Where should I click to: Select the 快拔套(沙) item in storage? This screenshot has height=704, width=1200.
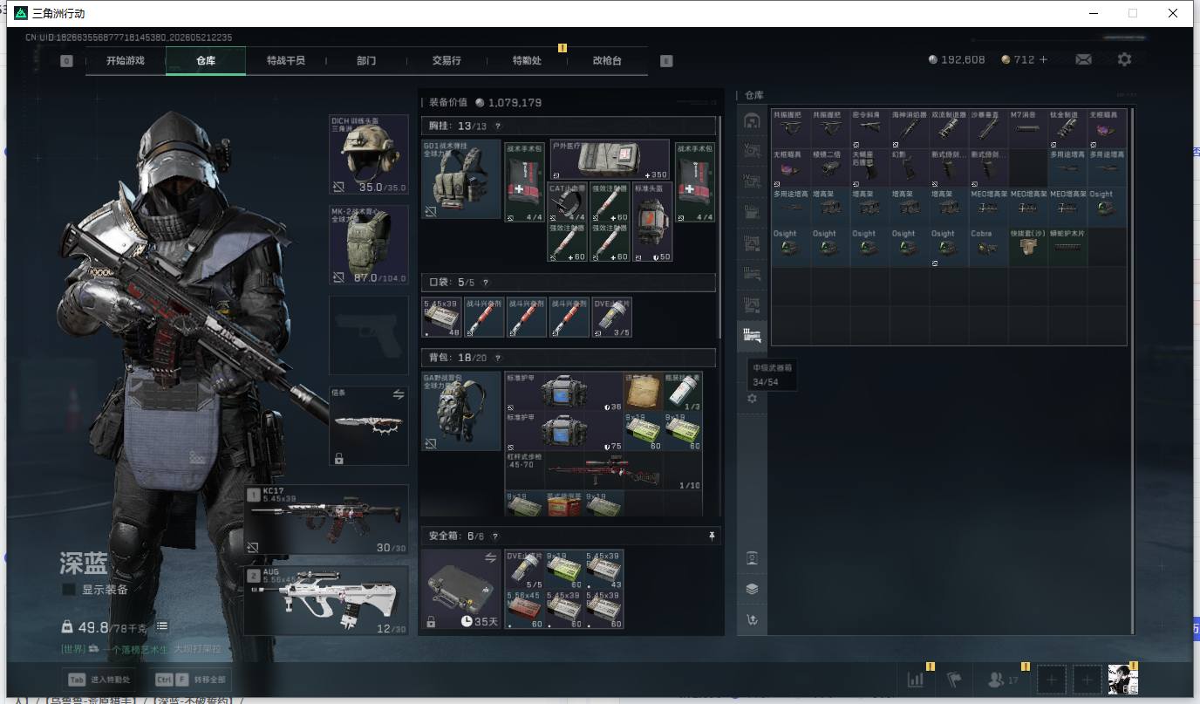point(1027,246)
